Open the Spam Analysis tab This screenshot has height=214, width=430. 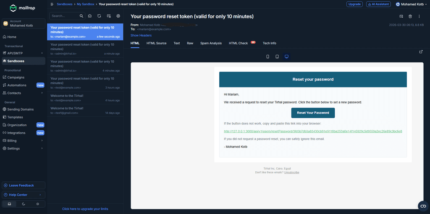point(211,43)
